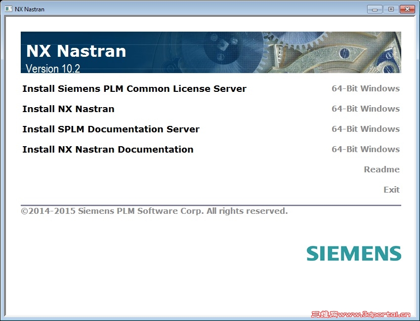Viewport: 420px width, 321px height.
Task: Start the Install NX Nastran option
Action: (x=68, y=109)
